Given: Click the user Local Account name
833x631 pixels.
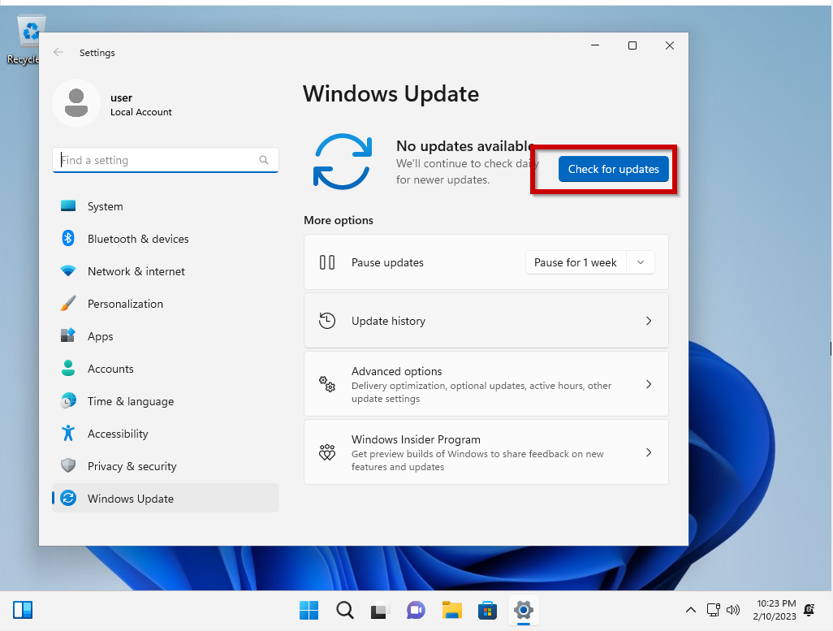Looking at the screenshot, I should click(140, 104).
